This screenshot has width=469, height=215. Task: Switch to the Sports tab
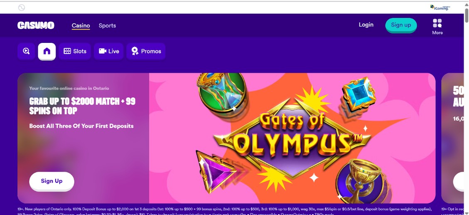click(x=107, y=25)
